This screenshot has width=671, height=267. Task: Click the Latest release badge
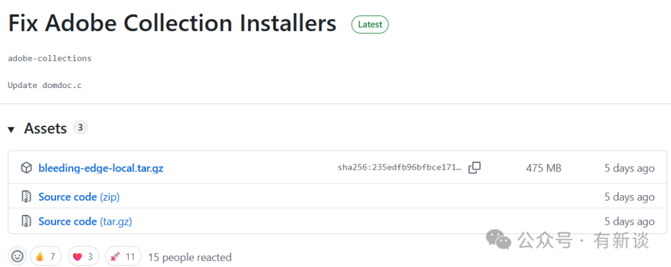[x=370, y=25]
